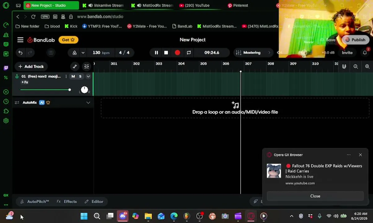Click track 01 pan knob
This screenshot has height=223, width=373.
84,90
